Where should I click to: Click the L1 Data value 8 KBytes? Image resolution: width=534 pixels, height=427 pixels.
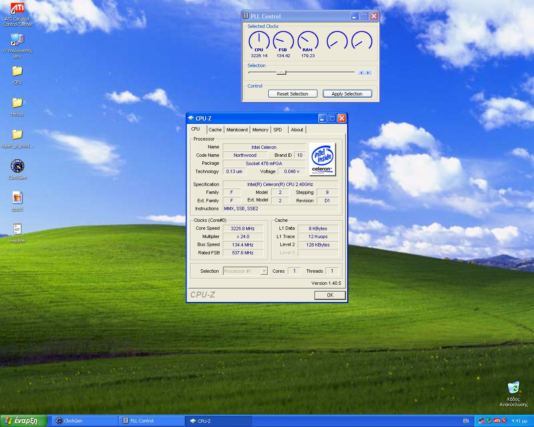[318, 229]
